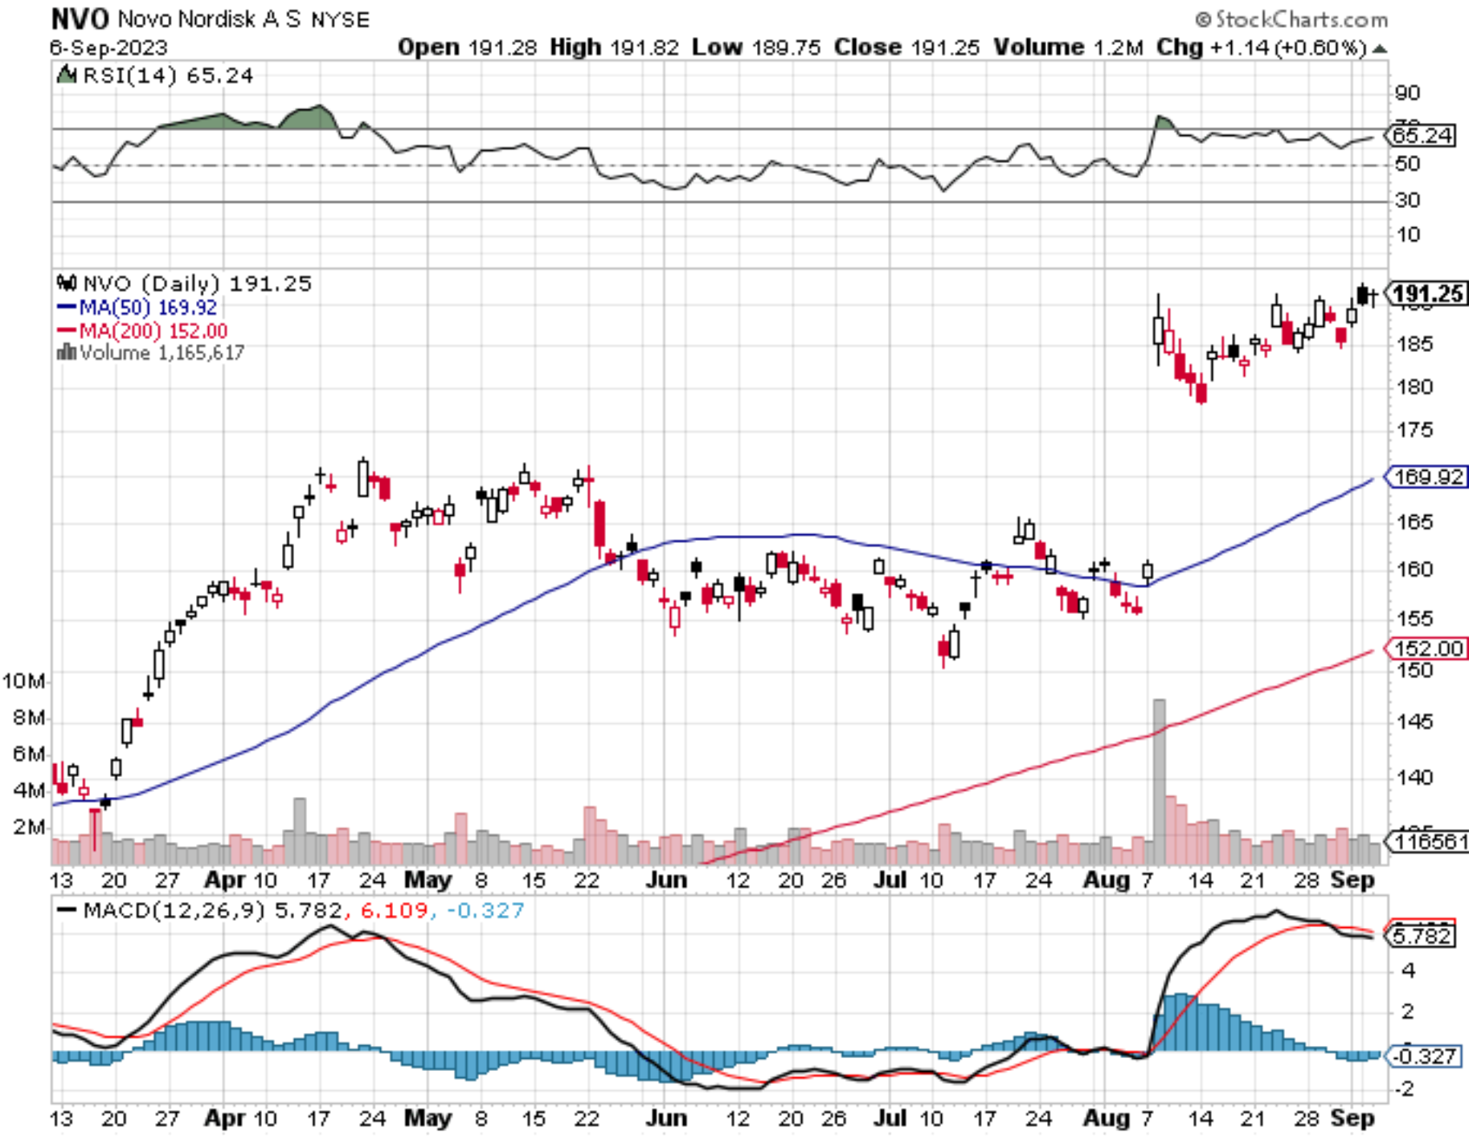Click the blue -0.327 value in the MACD legend
1477x1136 pixels.
click(x=485, y=911)
